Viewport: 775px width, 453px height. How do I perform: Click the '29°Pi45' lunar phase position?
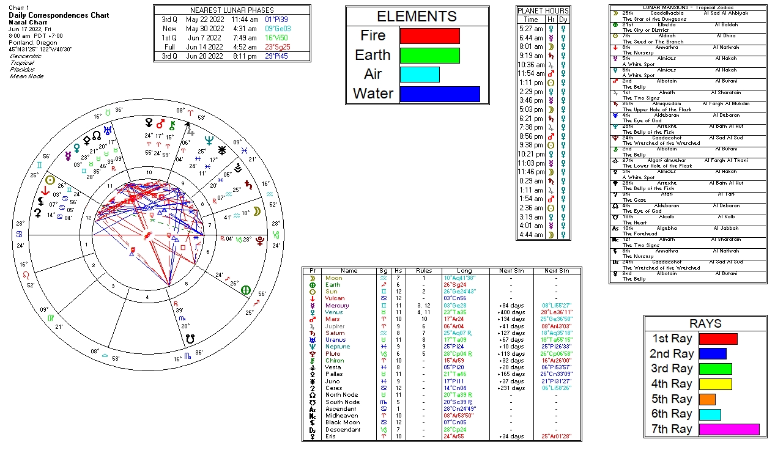[276, 56]
